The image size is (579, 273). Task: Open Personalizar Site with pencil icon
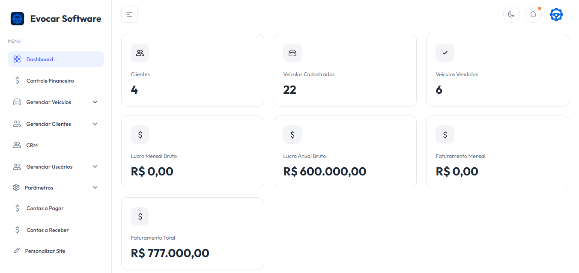click(x=45, y=251)
